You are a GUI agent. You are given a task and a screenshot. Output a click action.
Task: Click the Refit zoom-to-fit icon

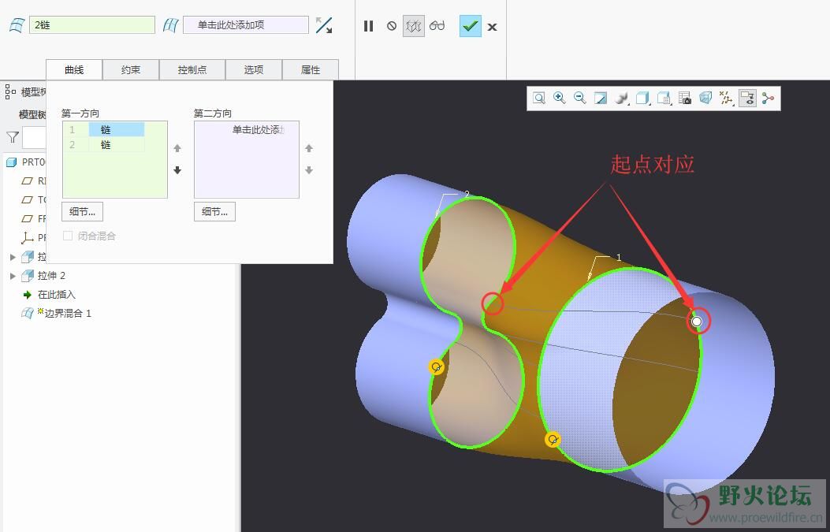(539, 98)
